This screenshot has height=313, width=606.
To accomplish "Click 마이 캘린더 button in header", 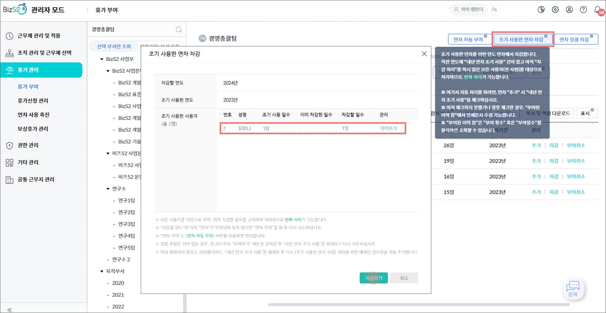I will (x=468, y=10).
